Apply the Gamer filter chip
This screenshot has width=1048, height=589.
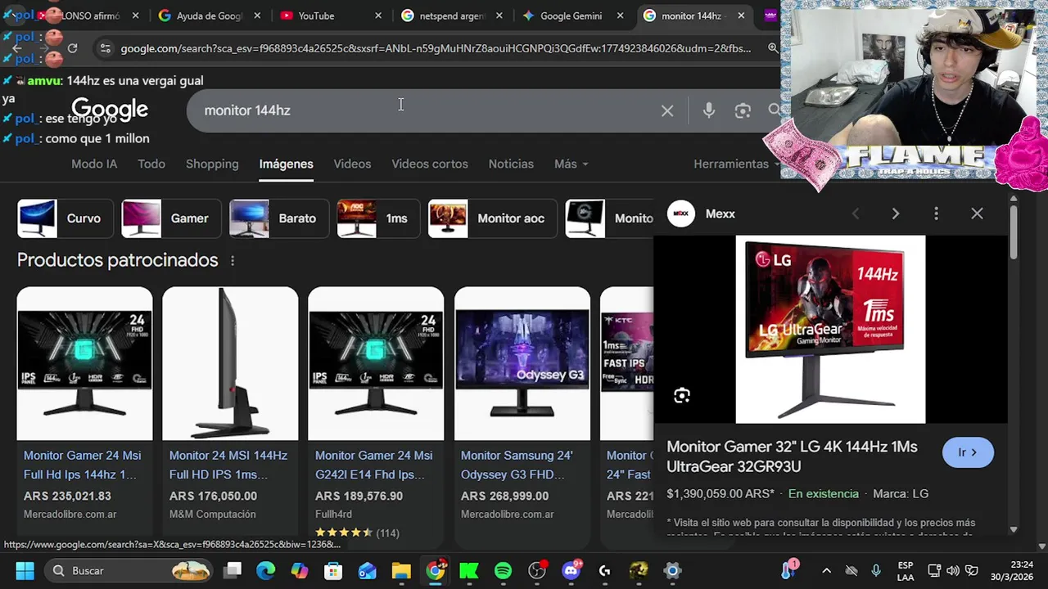pos(171,218)
